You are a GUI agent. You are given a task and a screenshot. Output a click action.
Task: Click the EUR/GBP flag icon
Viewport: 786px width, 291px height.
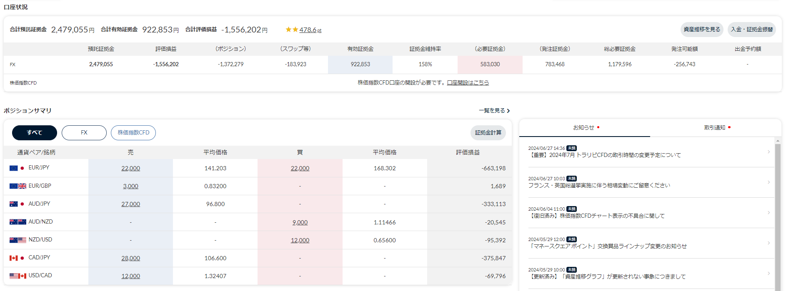coord(18,186)
